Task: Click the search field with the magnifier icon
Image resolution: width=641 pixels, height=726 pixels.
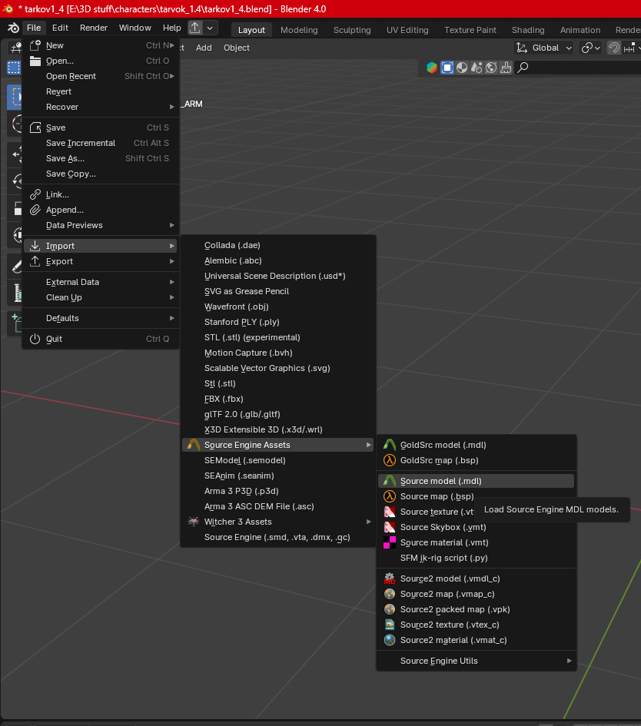Action: tap(579, 68)
